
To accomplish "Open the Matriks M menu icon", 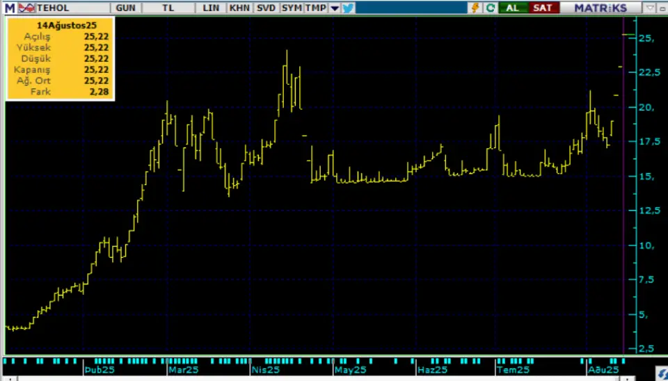I will click(9, 8).
